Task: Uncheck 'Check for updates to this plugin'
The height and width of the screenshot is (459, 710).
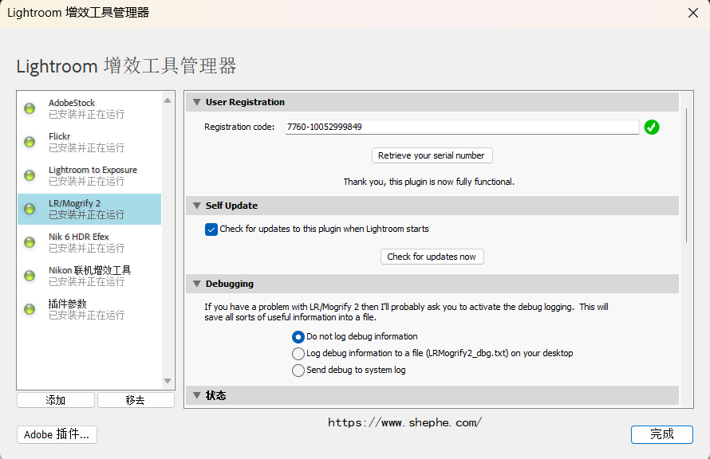Action: 211,229
